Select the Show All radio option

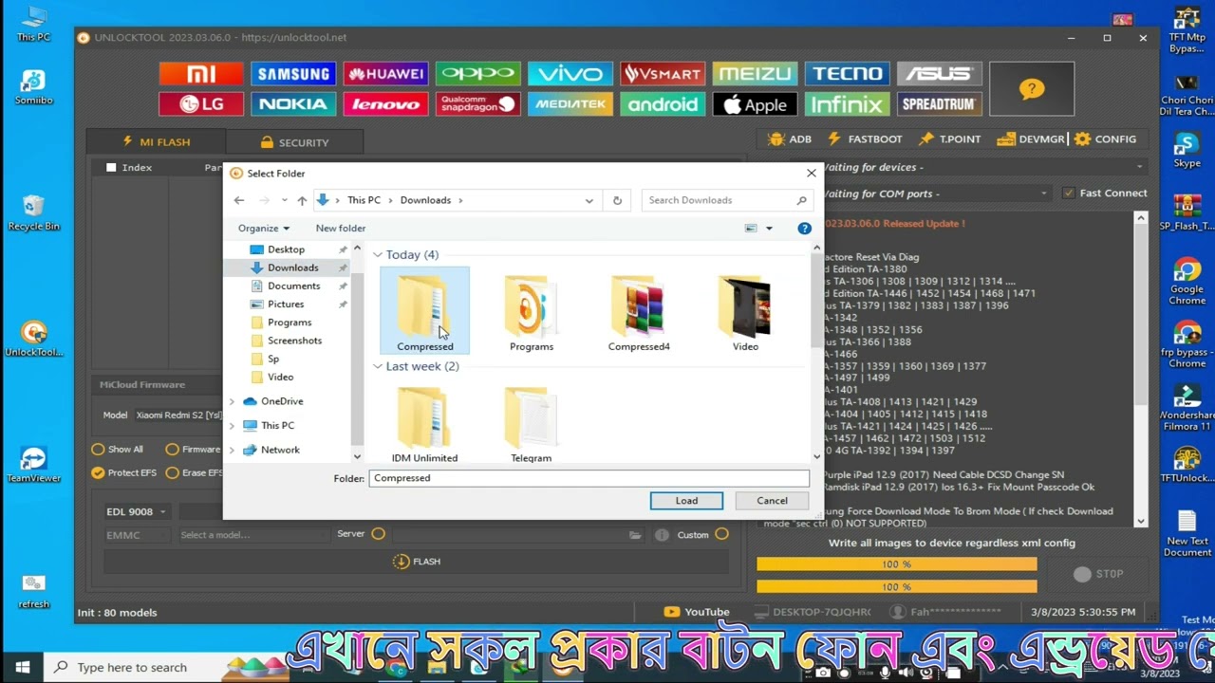coord(98,450)
